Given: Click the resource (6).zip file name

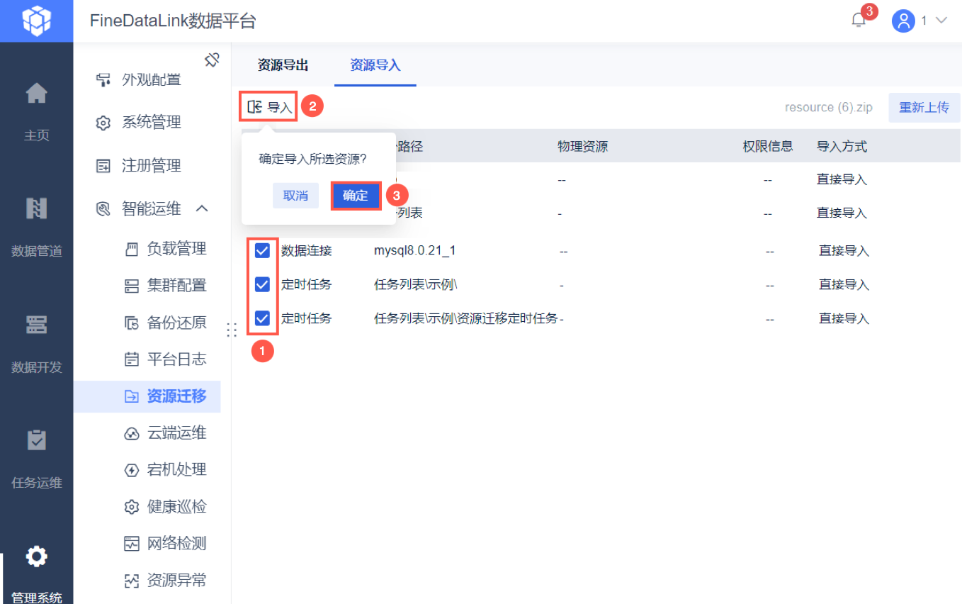Looking at the screenshot, I should click(829, 108).
